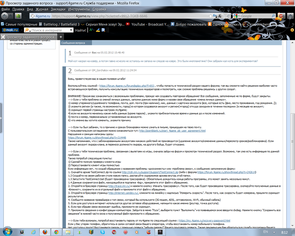
Task: Select the Просмотр заданного вопроса tab
Action: coord(29,37)
